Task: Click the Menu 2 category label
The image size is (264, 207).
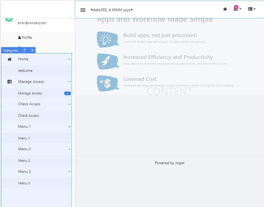Action: click(x=24, y=149)
